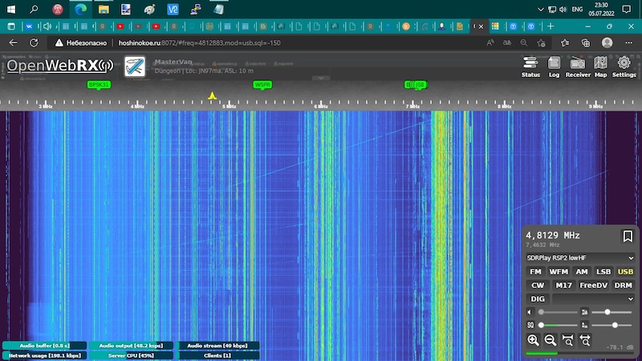Image resolution: width=642 pixels, height=361 pixels.
Task: Choose FreeDV mode button
Action: [593, 285]
